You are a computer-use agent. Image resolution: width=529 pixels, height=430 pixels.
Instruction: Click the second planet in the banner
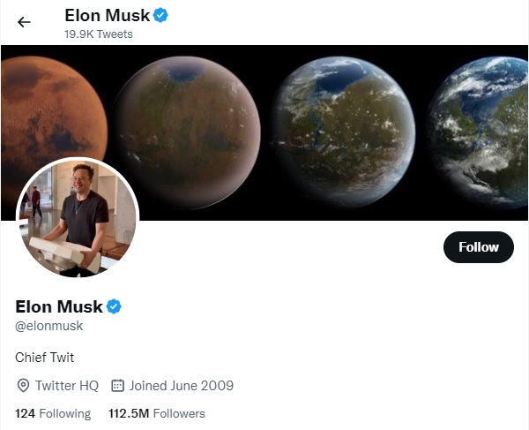coord(187,132)
